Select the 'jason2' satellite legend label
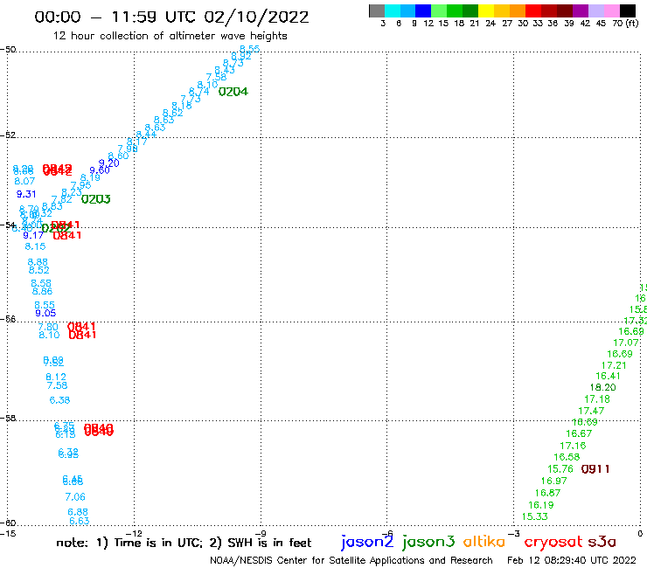The image size is (647, 568). coord(367,542)
